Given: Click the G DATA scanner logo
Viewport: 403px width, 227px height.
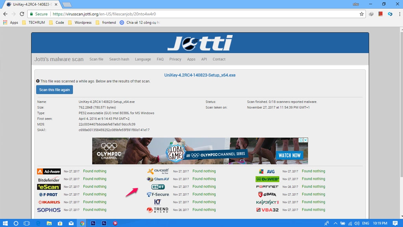Looking at the screenshot, I should [267, 195].
